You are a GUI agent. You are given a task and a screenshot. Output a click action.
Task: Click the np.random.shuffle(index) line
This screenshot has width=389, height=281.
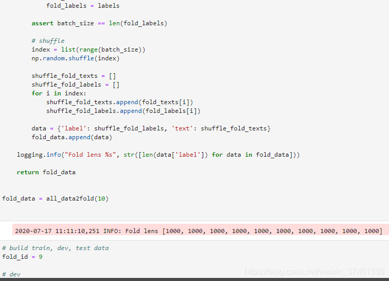click(x=76, y=58)
